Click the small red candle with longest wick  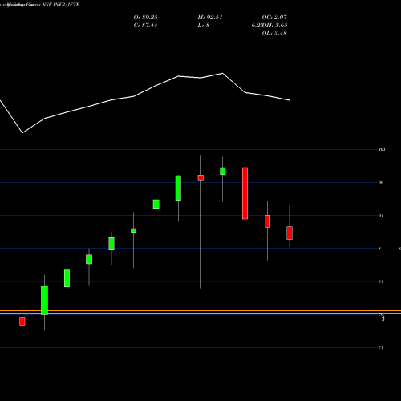(x=200, y=178)
